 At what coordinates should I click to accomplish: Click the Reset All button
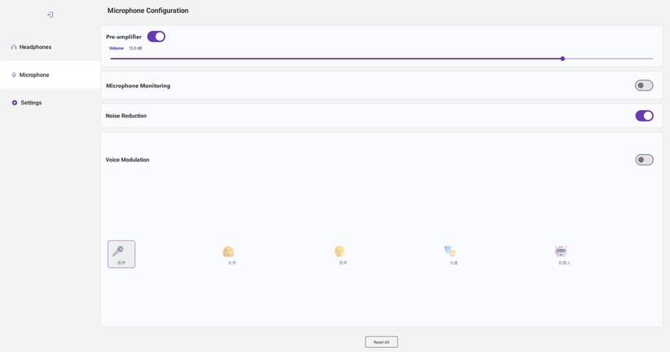[382, 342]
